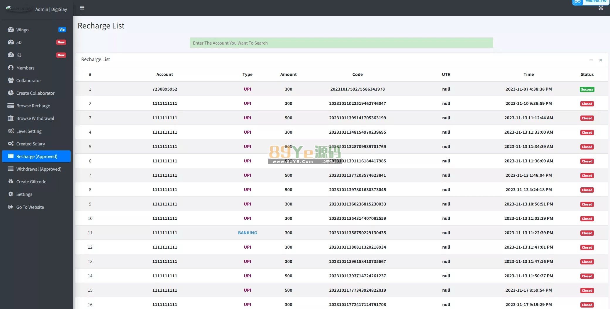
Task: Click the Members user icon
Action: [11, 68]
